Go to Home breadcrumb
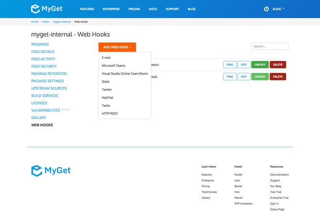The height and width of the screenshot is (211, 320). point(35,21)
